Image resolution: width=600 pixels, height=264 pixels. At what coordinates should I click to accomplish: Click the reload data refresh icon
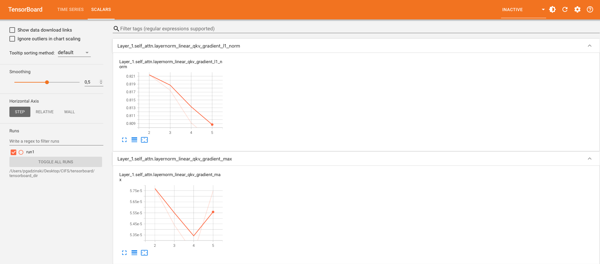click(x=565, y=9)
